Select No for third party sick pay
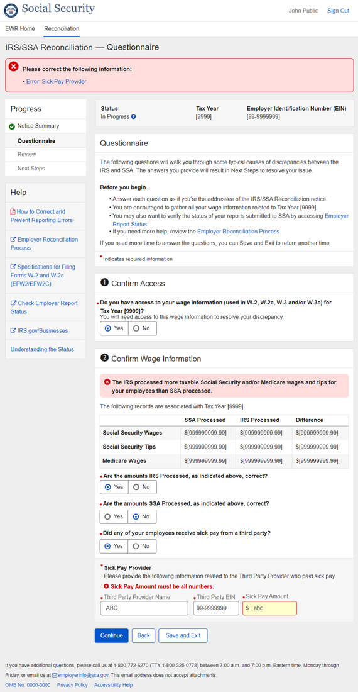 (x=142, y=546)
